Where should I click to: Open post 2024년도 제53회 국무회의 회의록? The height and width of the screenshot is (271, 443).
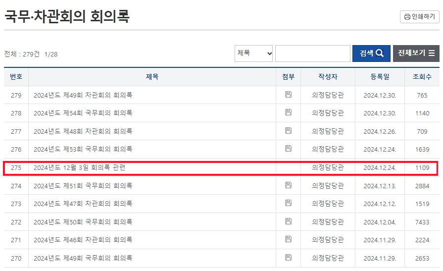coord(83,149)
